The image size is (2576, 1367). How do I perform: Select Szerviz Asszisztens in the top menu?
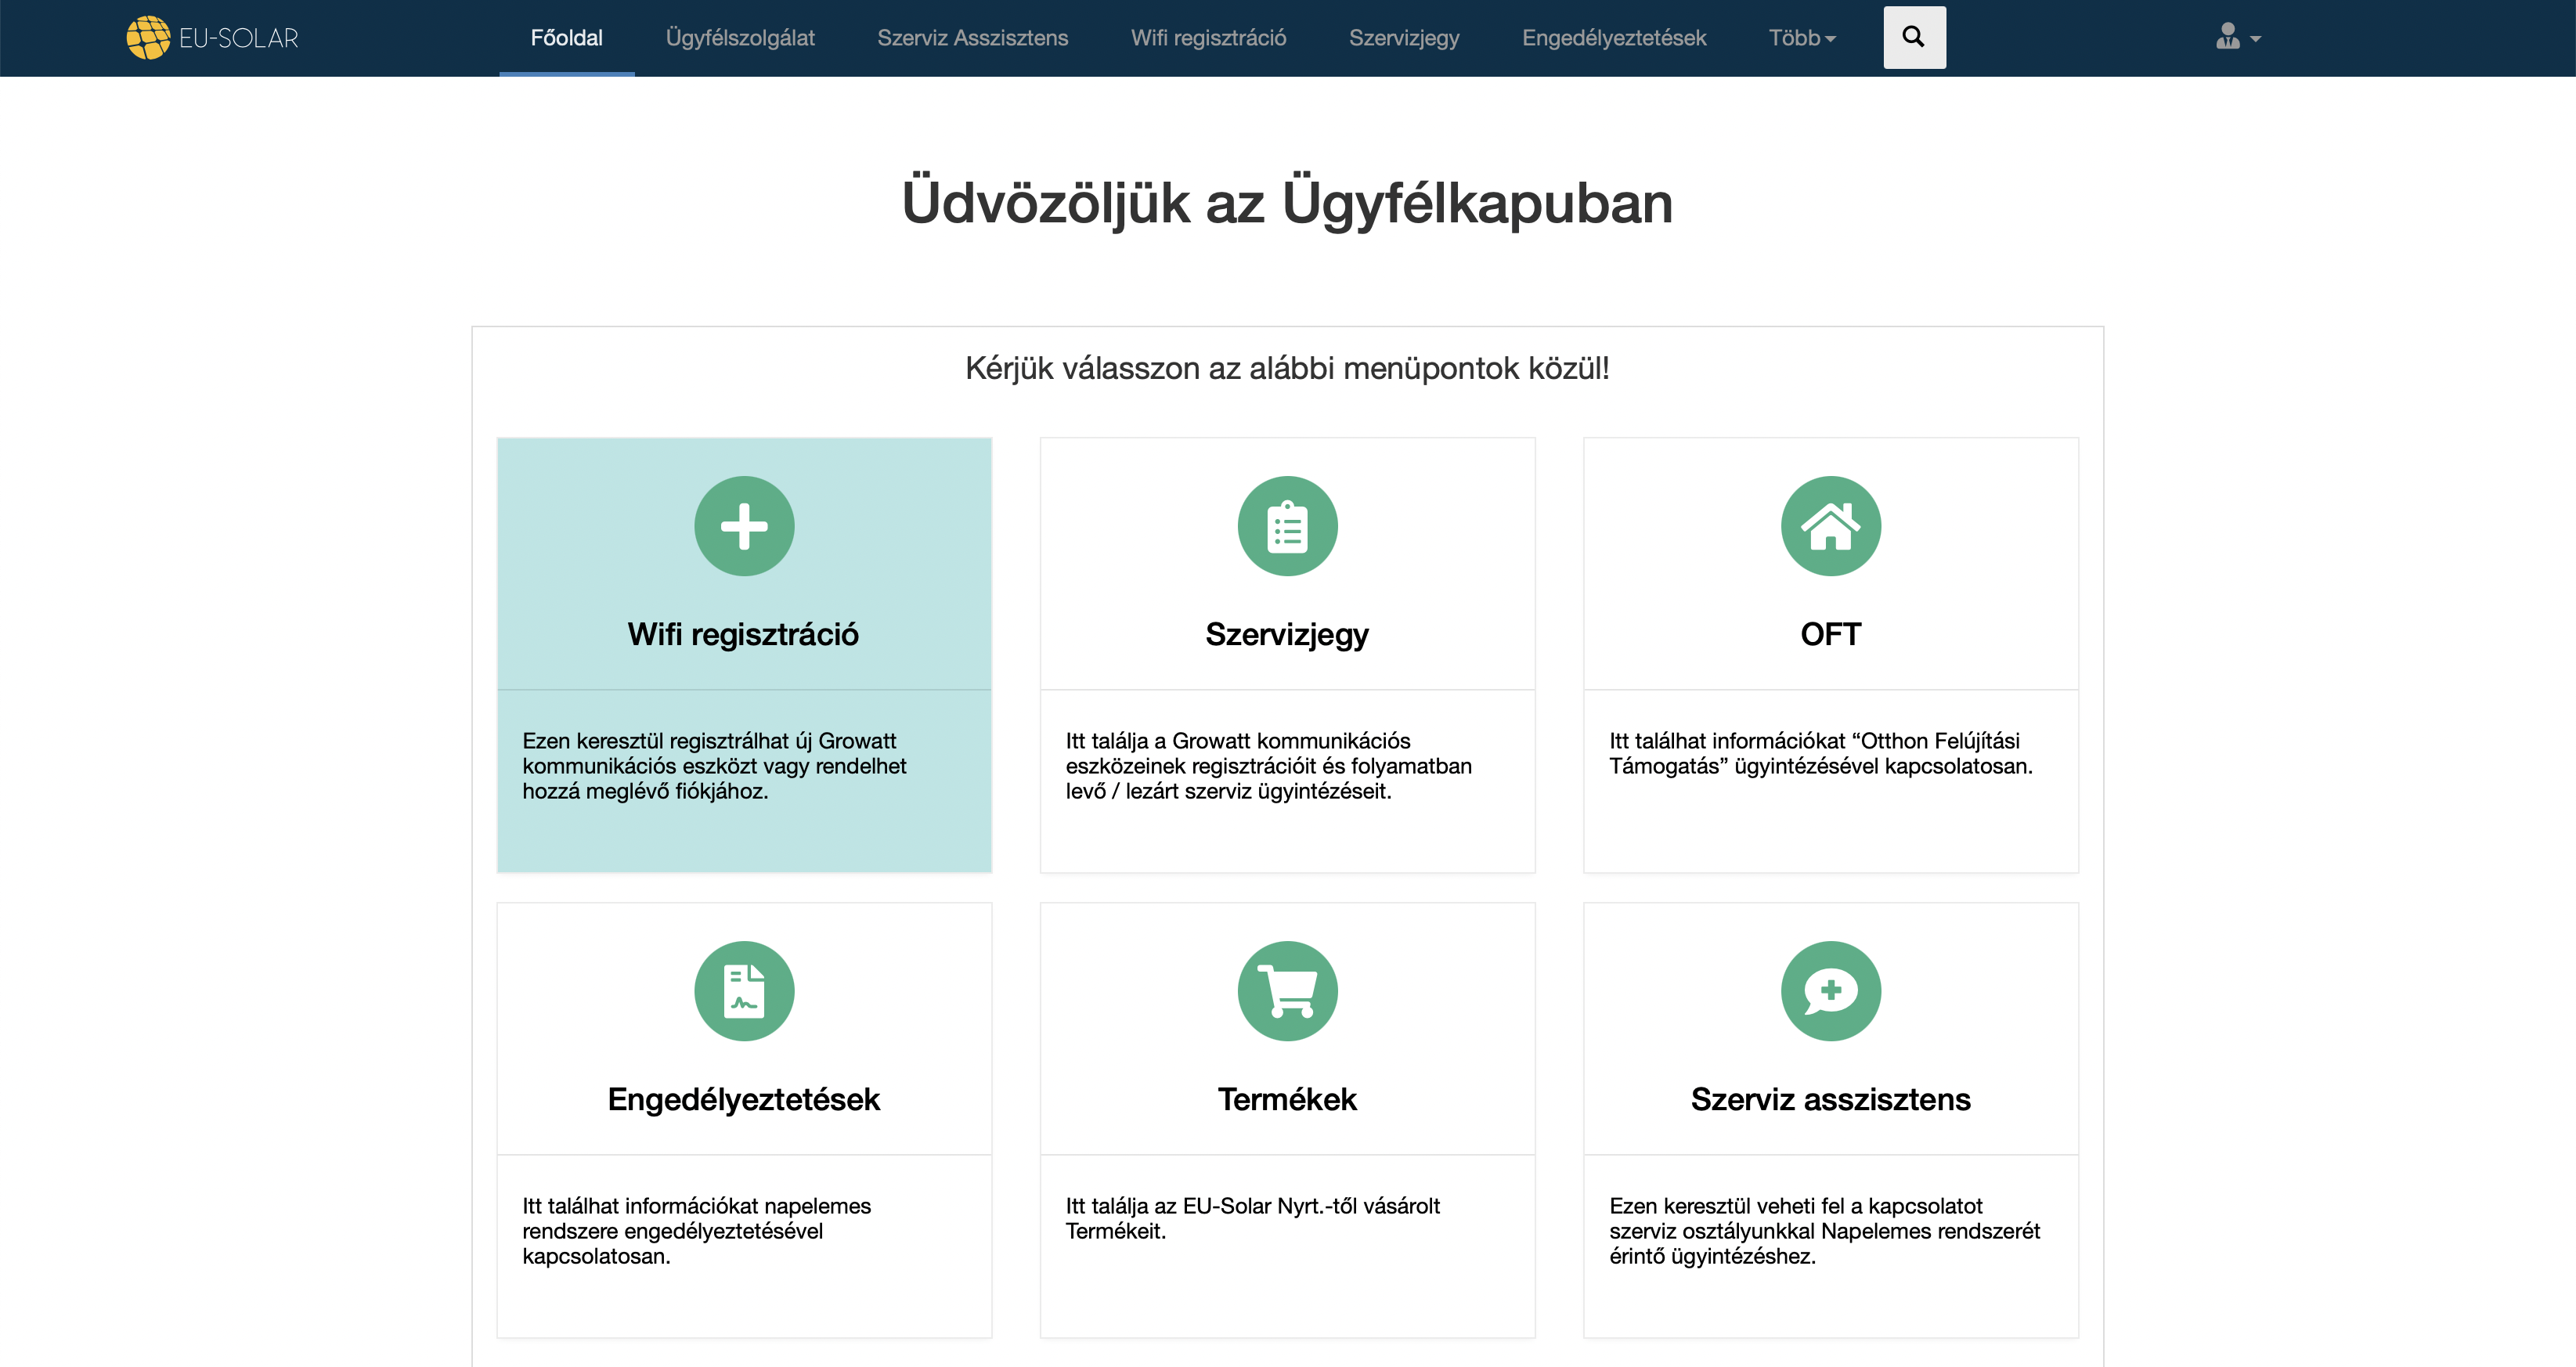972,38
